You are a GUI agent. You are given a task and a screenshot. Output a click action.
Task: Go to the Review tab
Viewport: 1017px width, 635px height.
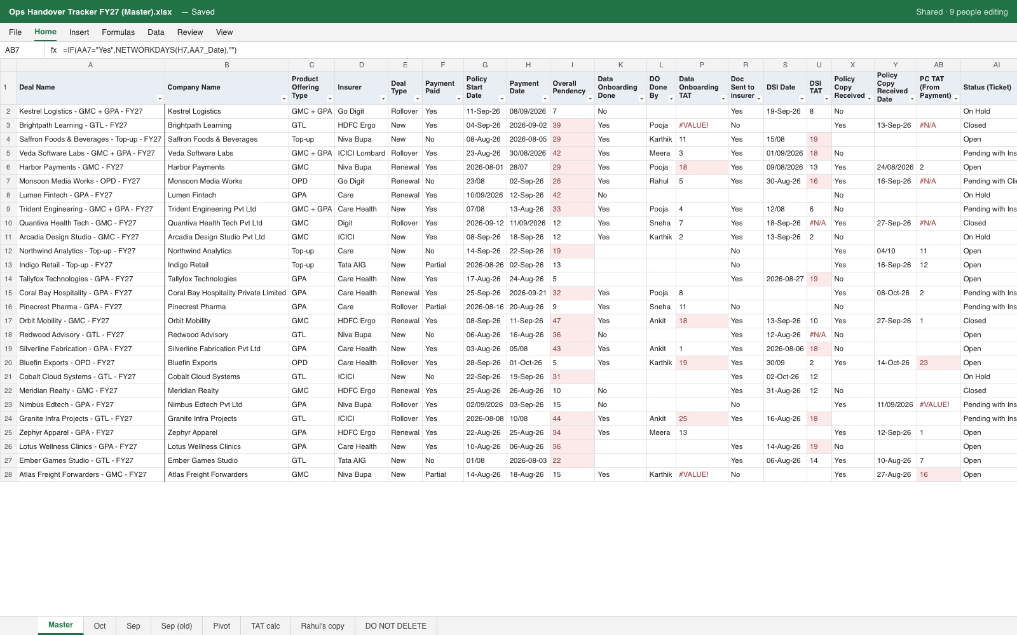190,32
